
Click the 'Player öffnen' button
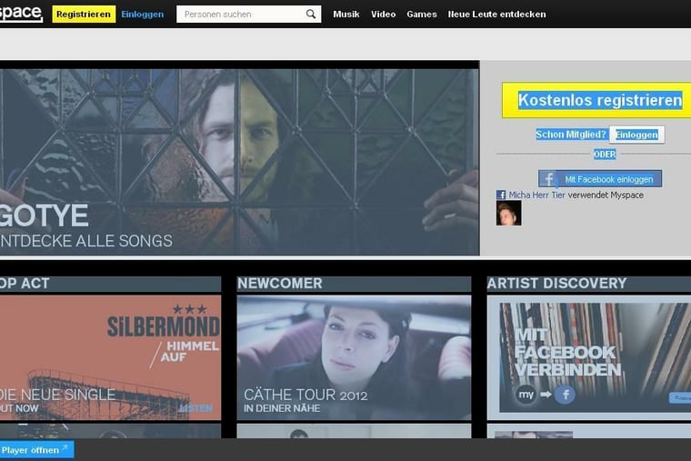coord(36,450)
